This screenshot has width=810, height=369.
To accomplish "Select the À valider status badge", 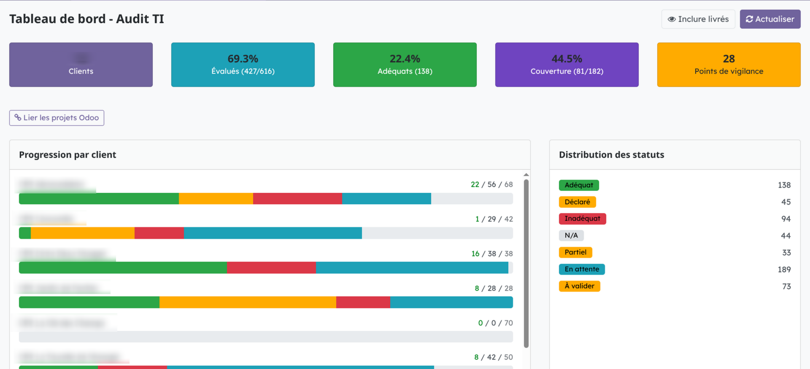I will pyautogui.click(x=579, y=286).
